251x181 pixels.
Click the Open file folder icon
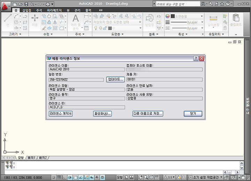coord(21,4)
